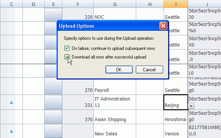Viewport: 221px width, 138px height.
Task: Toggle continue upload on failure checkbox
Action: pyautogui.click(x=67, y=48)
